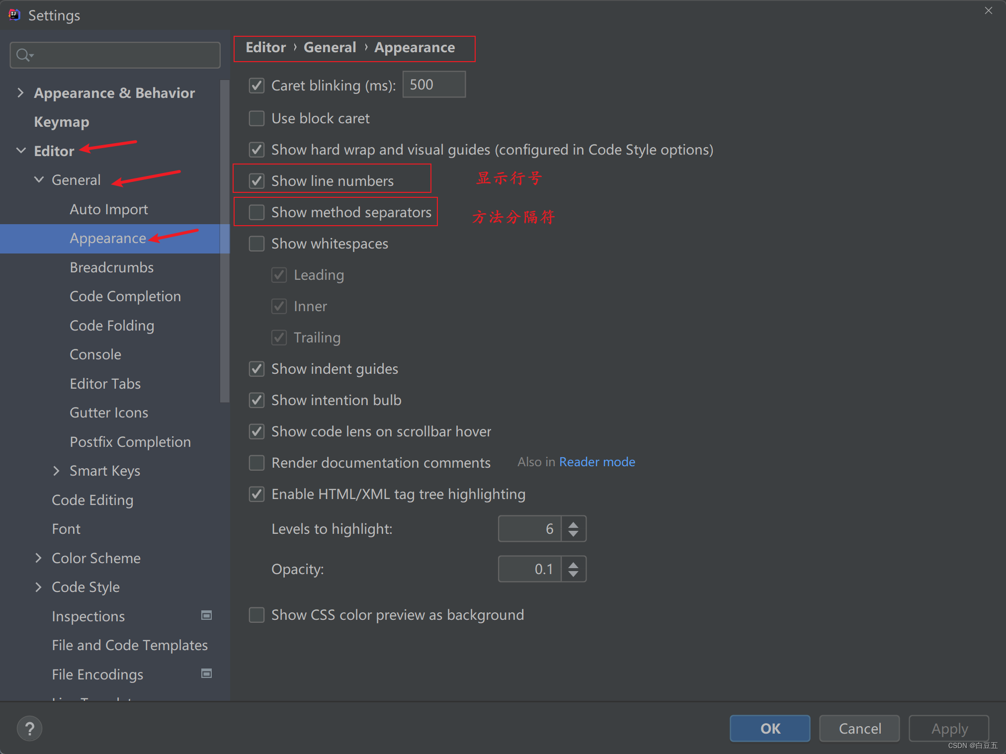
Task: Open File and Code Templates settings
Action: [130, 645]
